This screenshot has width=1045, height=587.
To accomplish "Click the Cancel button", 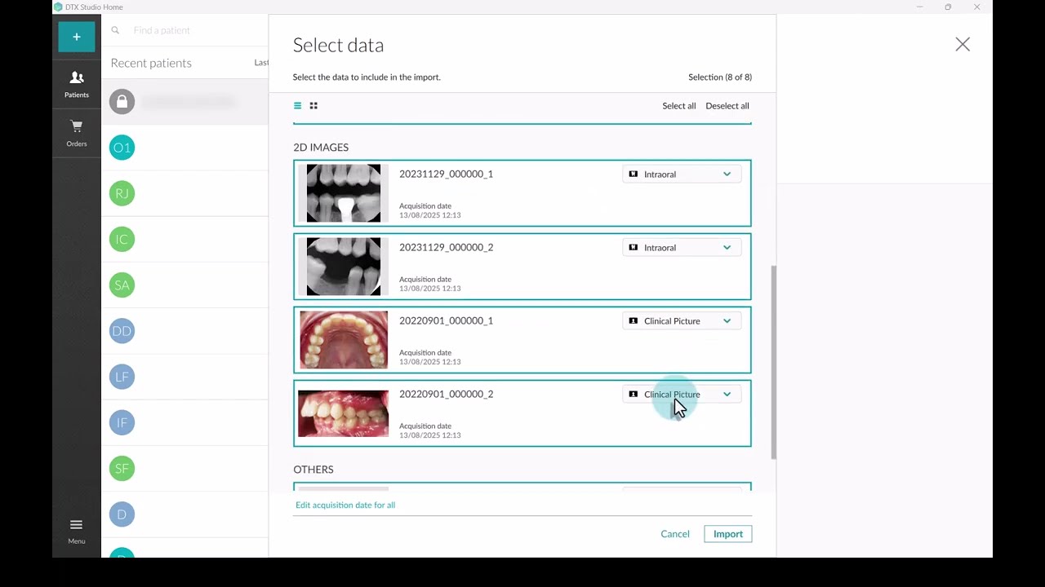I will point(675,534).
